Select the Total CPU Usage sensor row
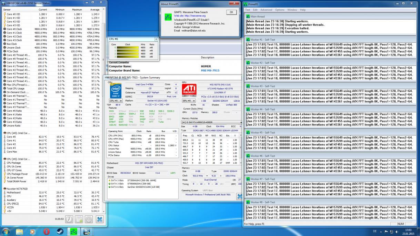420x236 pixels. click(x=52, y=89)
